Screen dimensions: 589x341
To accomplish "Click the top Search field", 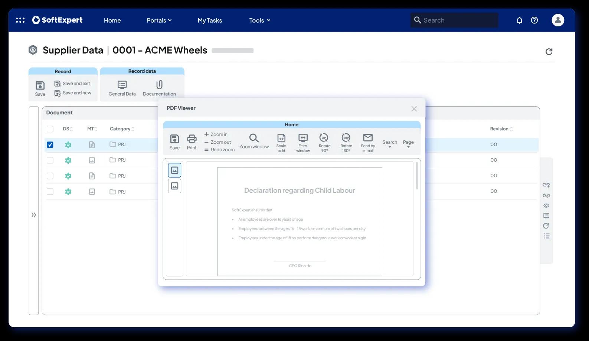I will coord(454,20).
